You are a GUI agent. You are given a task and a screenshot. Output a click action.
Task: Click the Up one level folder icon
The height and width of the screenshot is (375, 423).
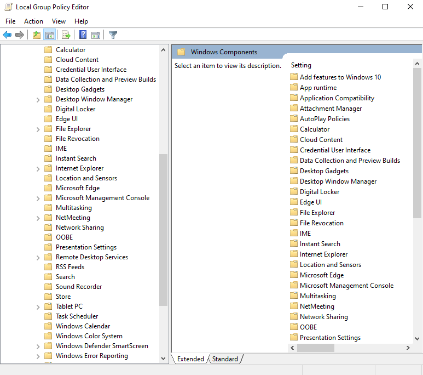37,35
